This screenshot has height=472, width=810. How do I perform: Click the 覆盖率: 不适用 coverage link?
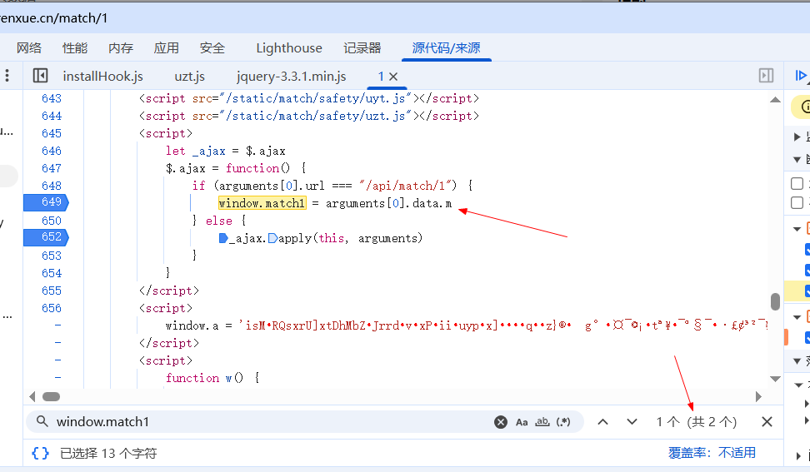[x=712, y=453]
